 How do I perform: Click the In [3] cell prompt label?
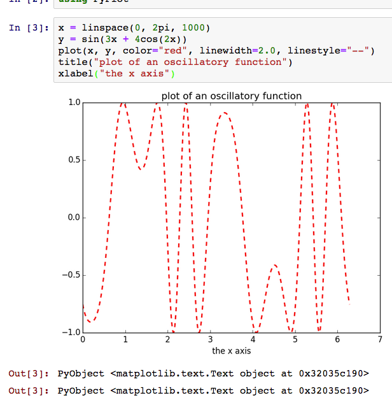(29, 27)
